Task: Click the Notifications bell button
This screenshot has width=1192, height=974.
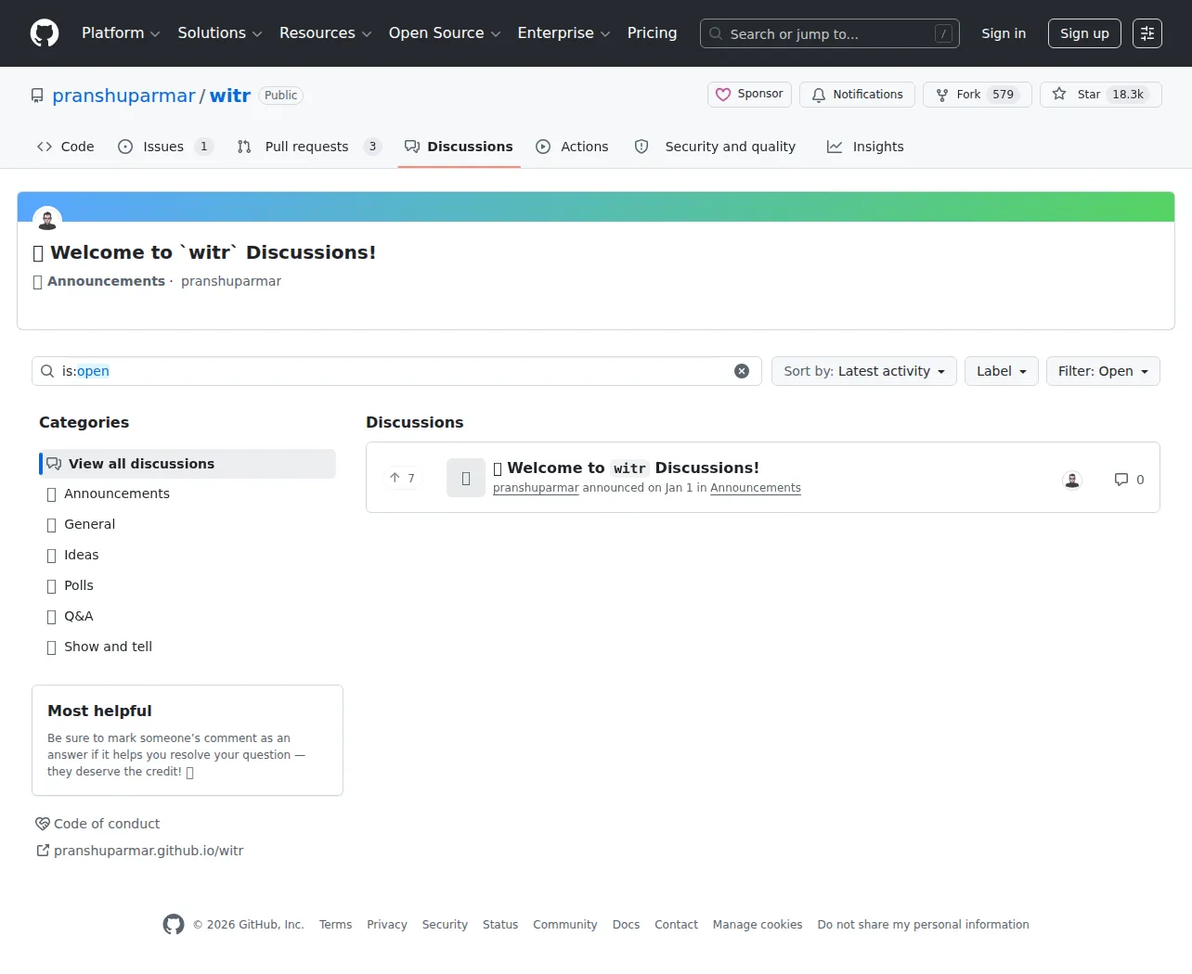Action: 857,95
